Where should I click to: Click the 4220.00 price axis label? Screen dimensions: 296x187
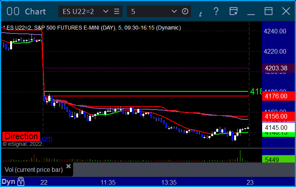275,51
